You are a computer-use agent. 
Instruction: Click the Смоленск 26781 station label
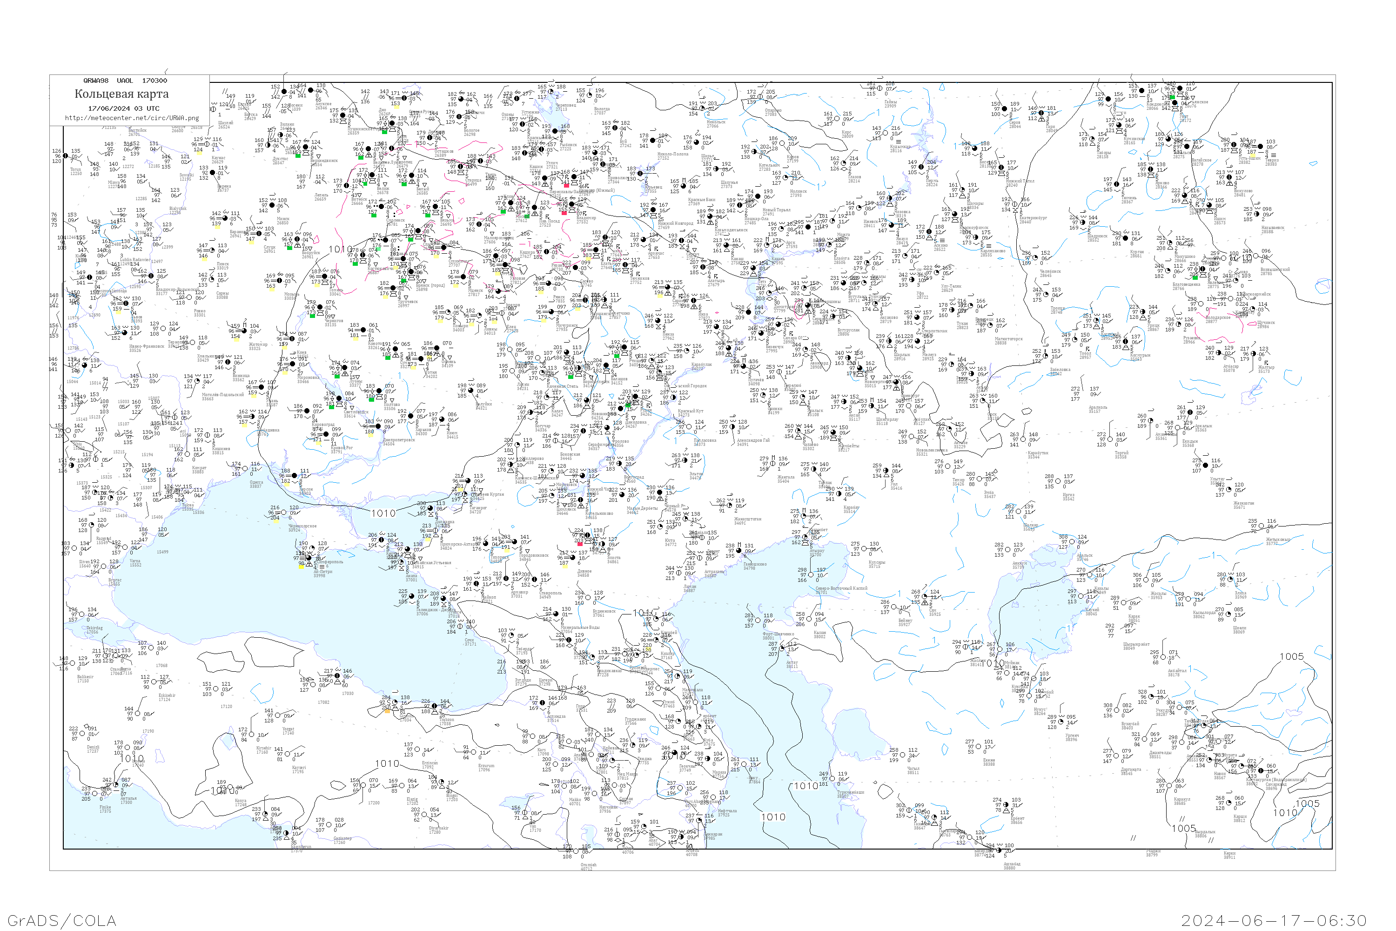point(395,222)
